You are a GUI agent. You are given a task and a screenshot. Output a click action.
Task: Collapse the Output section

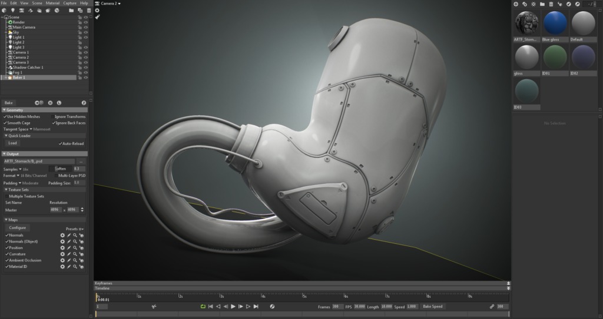click(x=4, y=154)
